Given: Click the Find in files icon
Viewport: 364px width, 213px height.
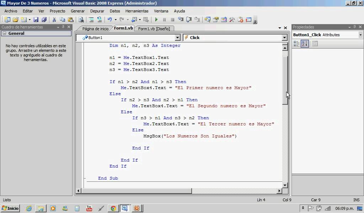Looking at the screenshot, I should (81, 20).
